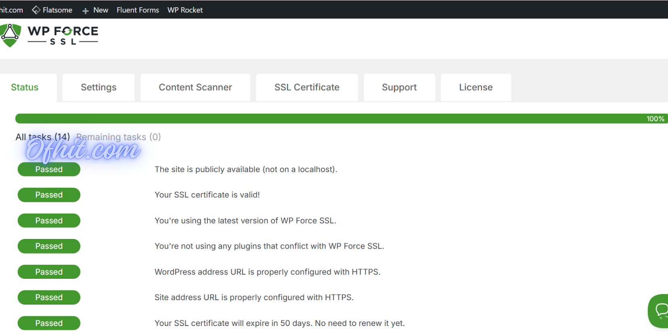Open WP Rocket admin bar menu
668x332 pixels.
click(185, 10)
